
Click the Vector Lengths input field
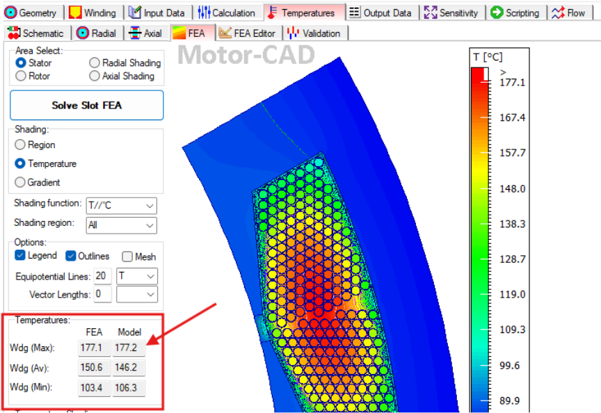[x=103, y=295]
